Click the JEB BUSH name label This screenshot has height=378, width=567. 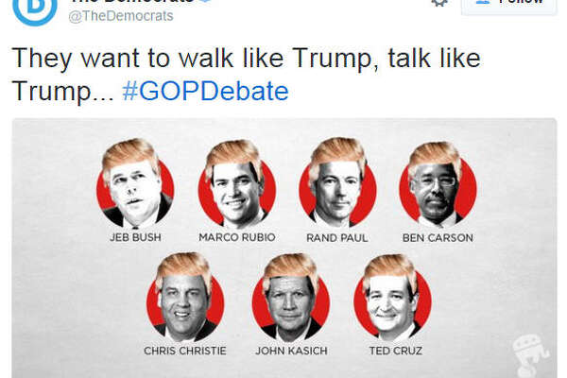coord(135,237)
